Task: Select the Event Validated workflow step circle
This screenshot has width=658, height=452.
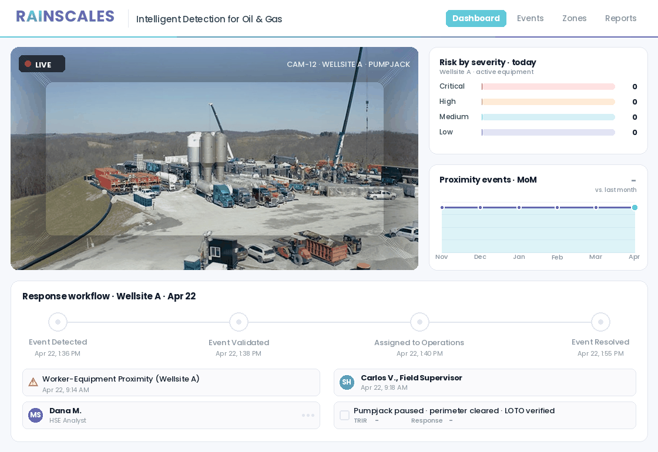Action: pyautogui.click(x=239, y=322)
